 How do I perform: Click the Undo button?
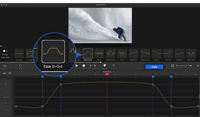pos(4,66)
